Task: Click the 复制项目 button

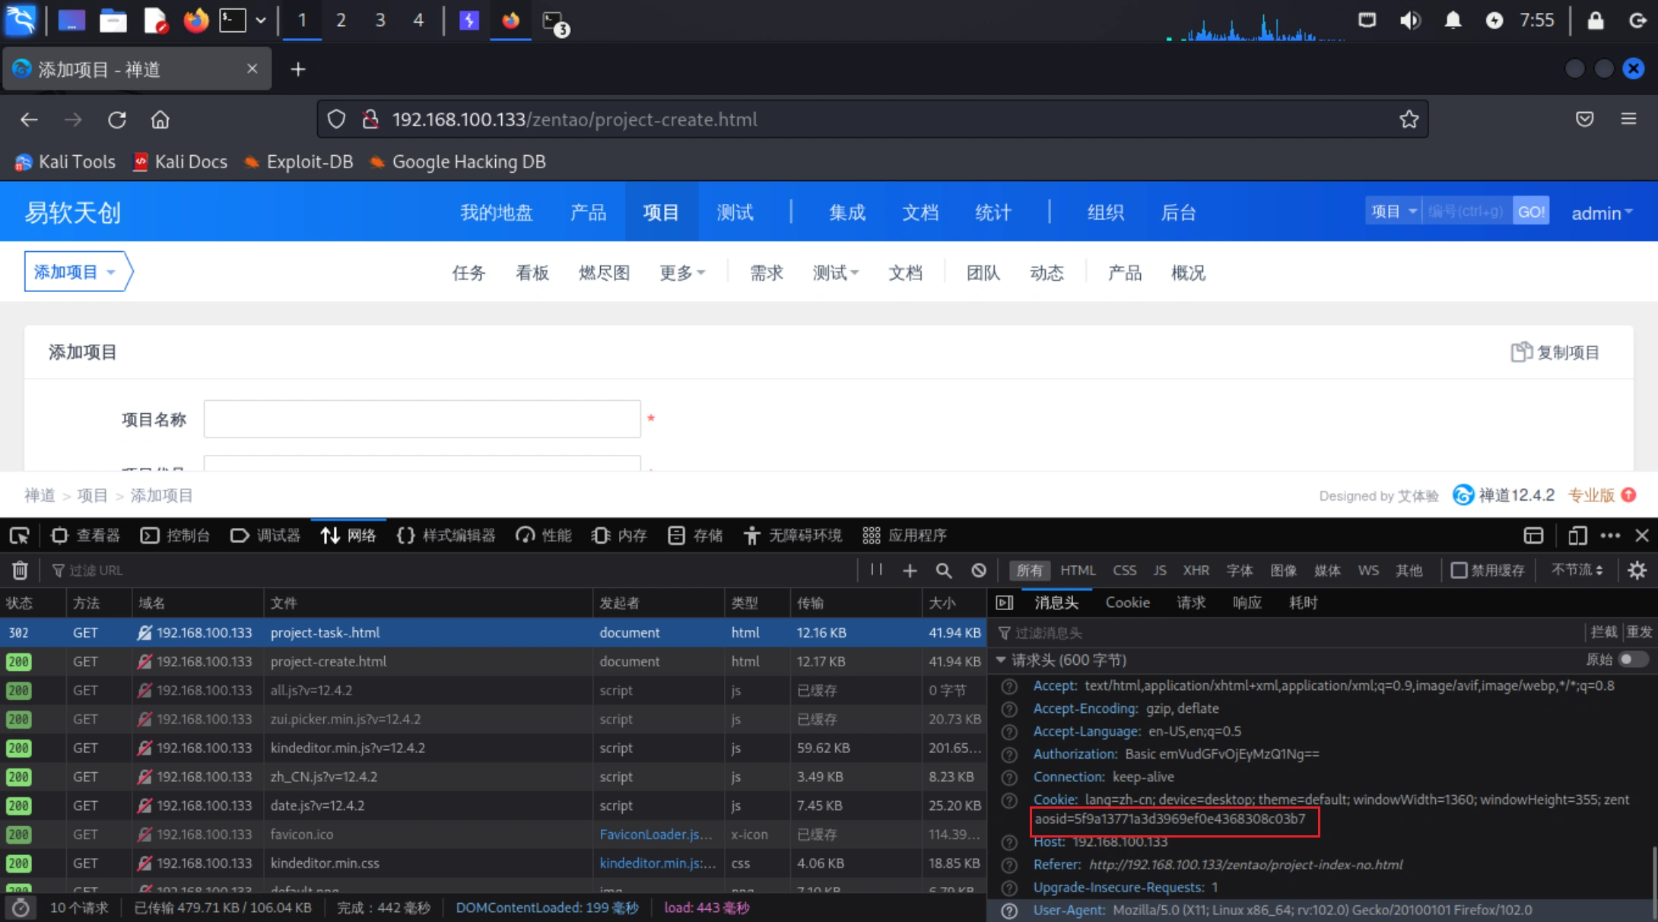Action: (x=1555, y=352)
